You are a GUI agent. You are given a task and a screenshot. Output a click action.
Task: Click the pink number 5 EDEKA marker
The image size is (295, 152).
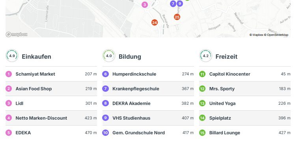coord(9,133)
